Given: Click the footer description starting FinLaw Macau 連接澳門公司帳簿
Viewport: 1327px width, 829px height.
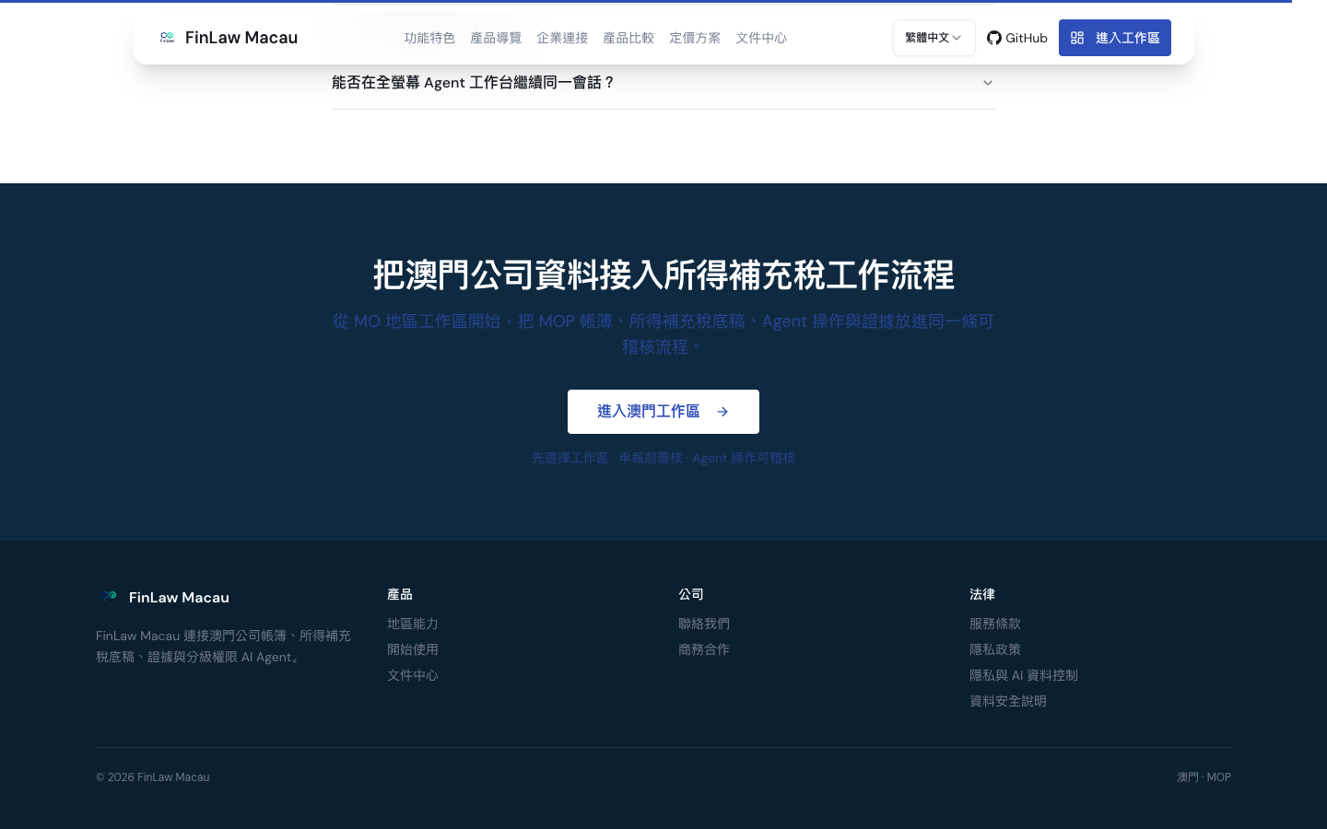Looking at the screenshot, I should pyautogui.click(x=224, y=647).
